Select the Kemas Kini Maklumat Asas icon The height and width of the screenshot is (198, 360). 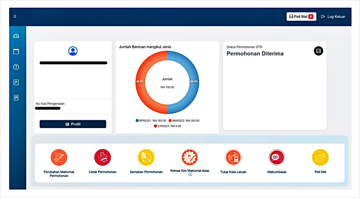click(x=190, y=157)
